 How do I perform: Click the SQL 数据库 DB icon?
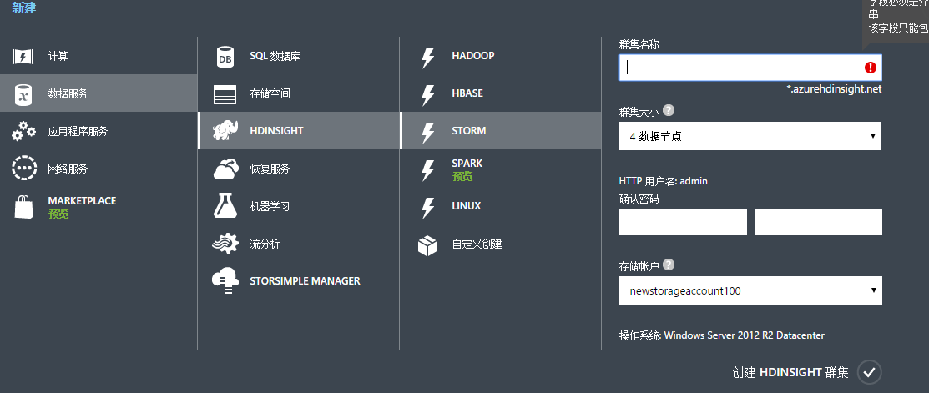pos(225,57)
